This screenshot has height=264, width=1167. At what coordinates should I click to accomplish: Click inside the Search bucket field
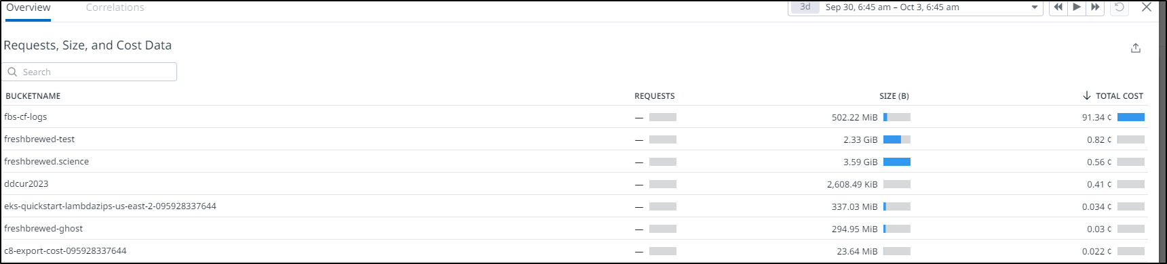tap(90, 72)
